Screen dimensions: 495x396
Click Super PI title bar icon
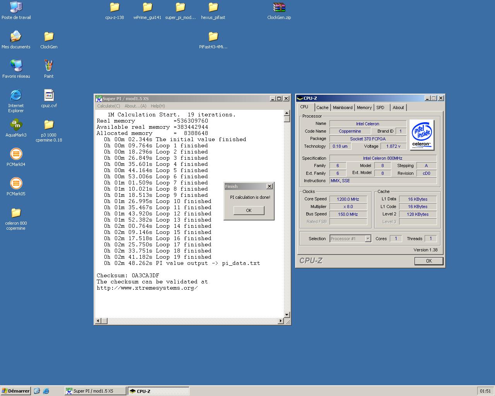[99, 99]
